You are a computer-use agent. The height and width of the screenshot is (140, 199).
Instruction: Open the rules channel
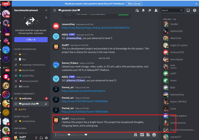coord(31,54)
